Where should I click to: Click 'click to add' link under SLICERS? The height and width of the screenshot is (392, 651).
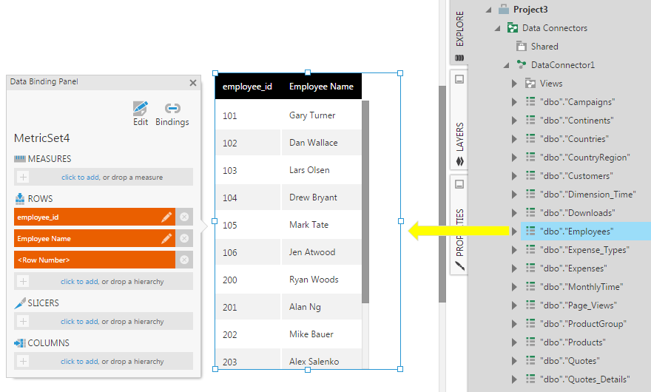79,322
